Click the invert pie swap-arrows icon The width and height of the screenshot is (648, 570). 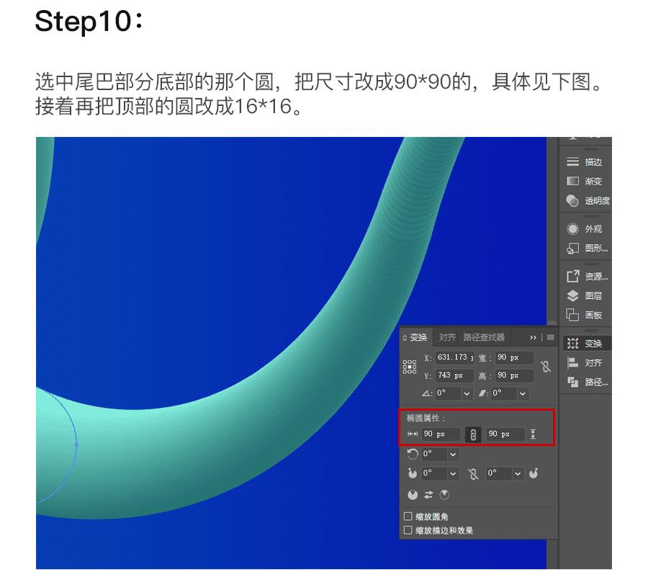pyautogui.click(x=428, y=495)
